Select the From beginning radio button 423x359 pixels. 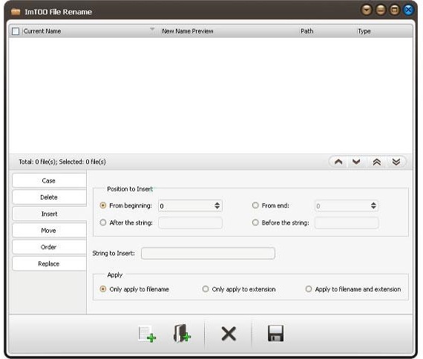[103, 205]
